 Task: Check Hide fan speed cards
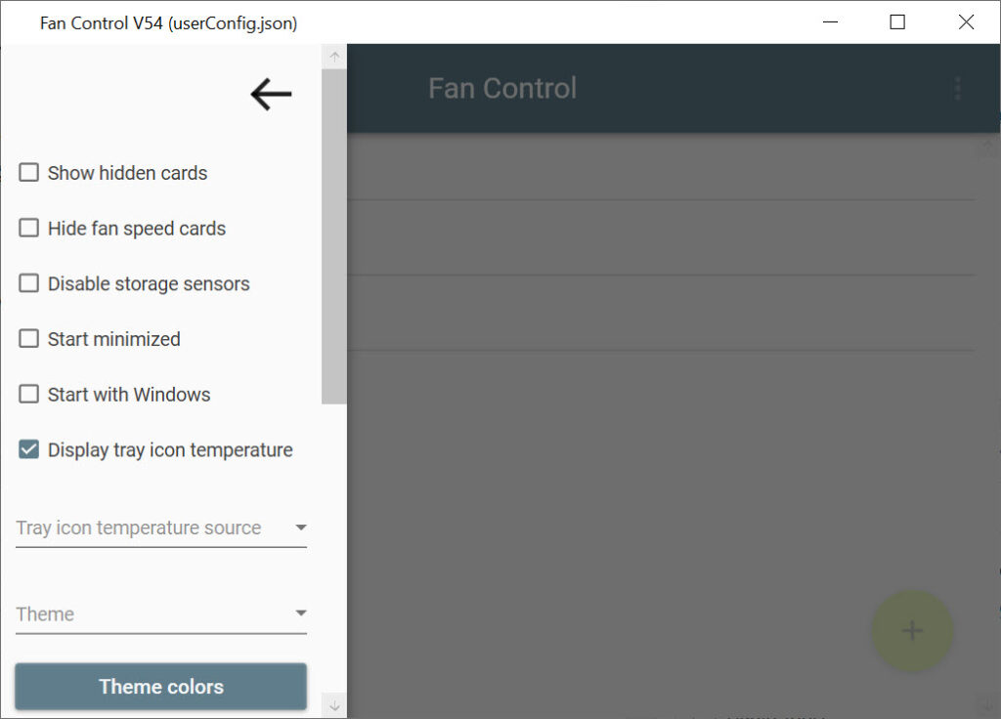click(28, 228)
